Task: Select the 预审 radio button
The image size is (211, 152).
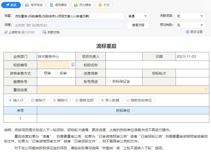Action: tap(40, 73)
